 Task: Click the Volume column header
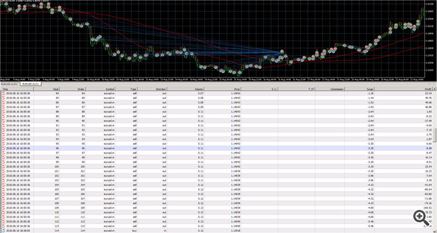coord(185,89)
